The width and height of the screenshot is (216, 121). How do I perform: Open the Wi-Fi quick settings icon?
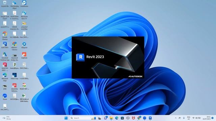click(193, 118)
